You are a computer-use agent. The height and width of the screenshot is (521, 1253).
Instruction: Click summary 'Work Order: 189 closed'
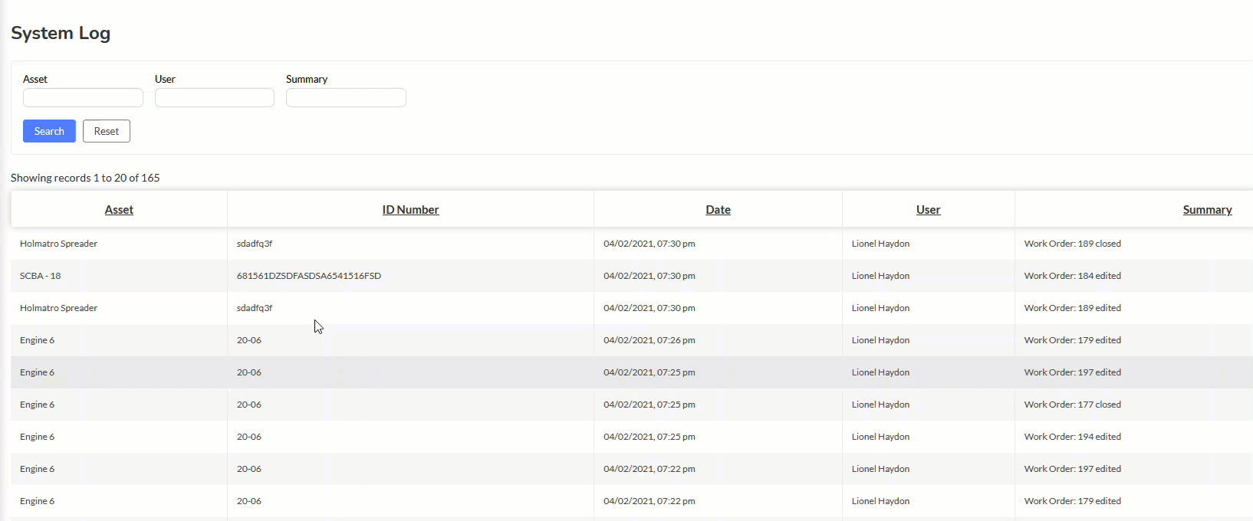click(1073, 244)
